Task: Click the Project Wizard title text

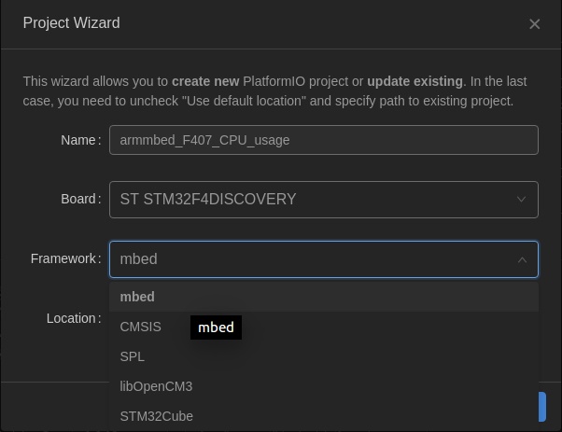Action: click(x=71, y=23)
